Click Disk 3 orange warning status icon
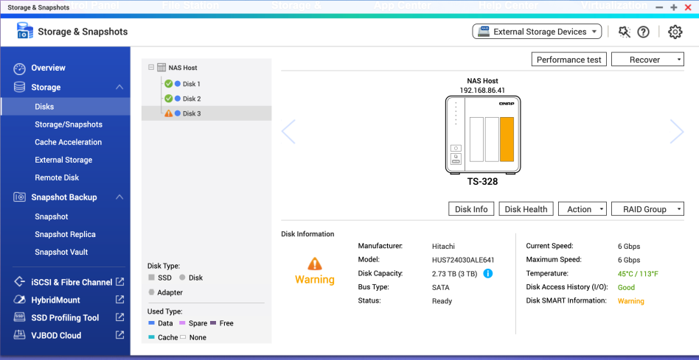 click(169, 113)
